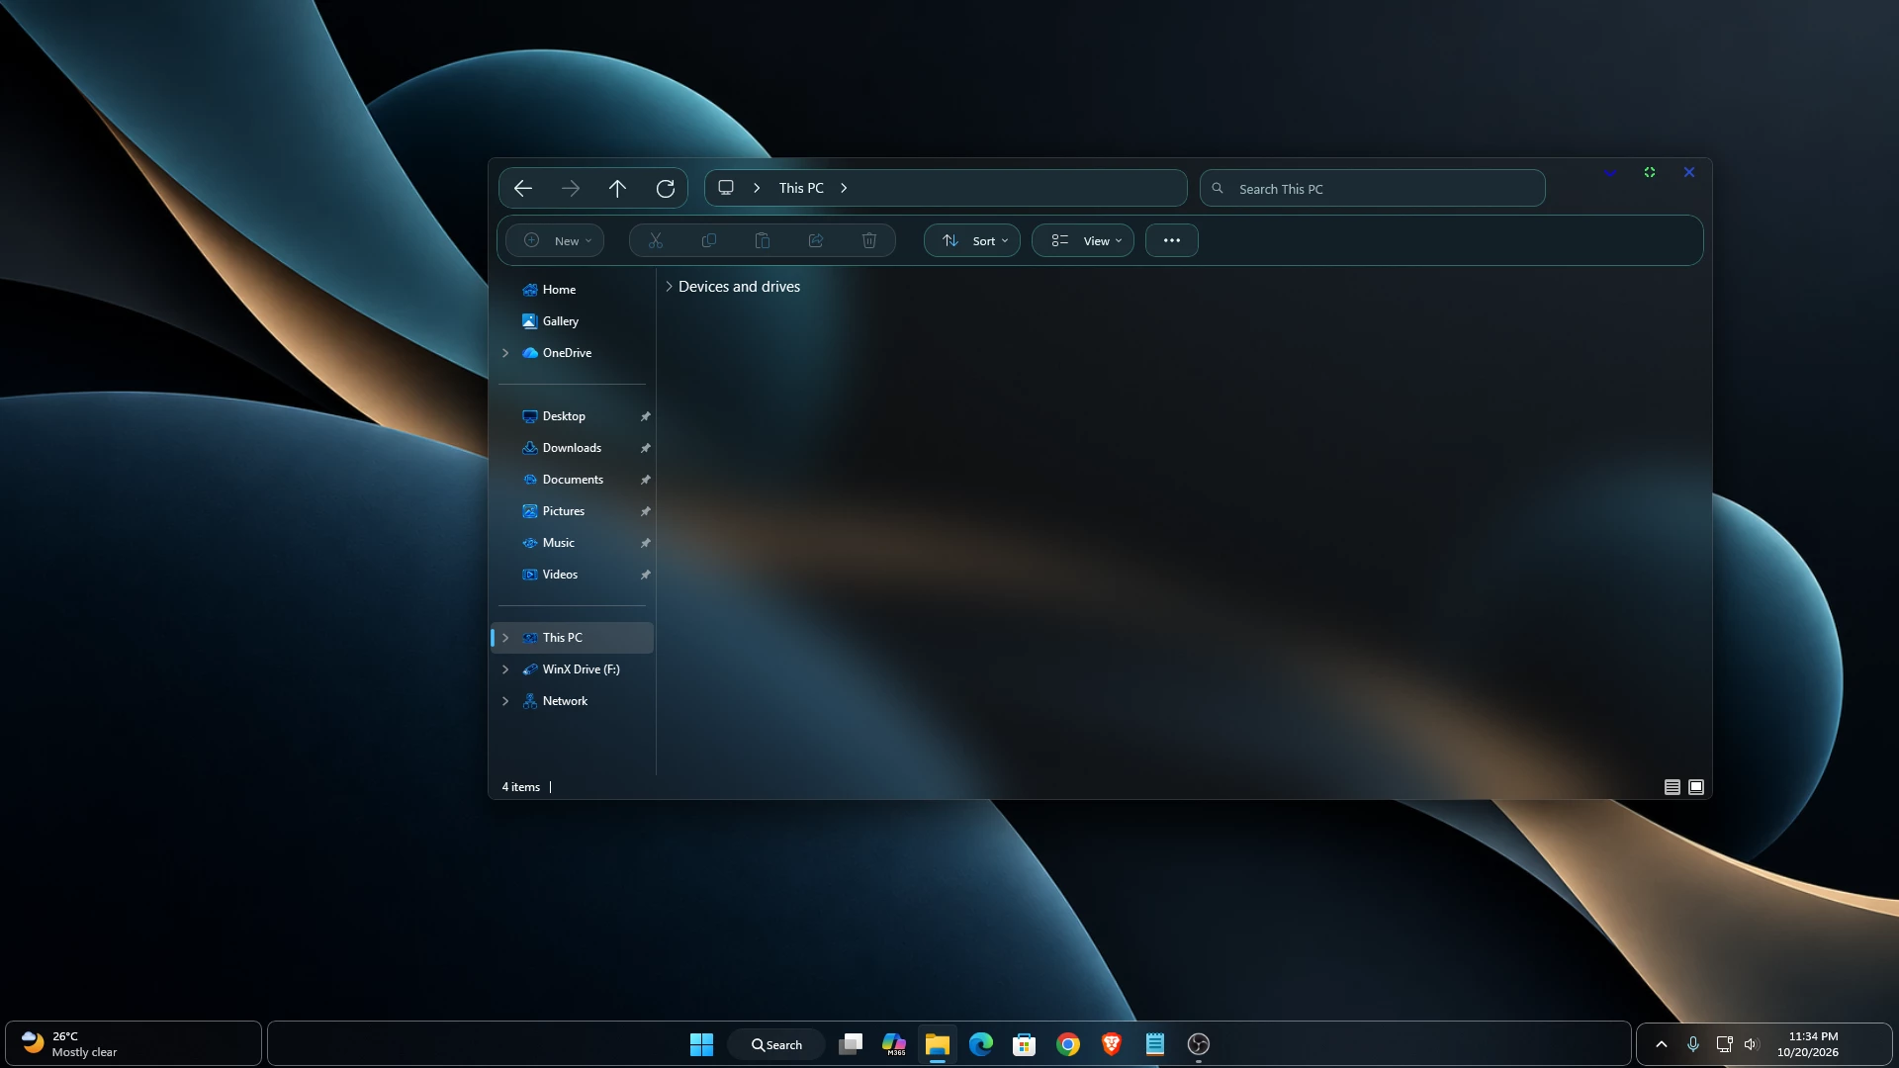Go back using the Back arrow
Image resolution: width=1899 pixels, height=1068 pixels.
523,188
